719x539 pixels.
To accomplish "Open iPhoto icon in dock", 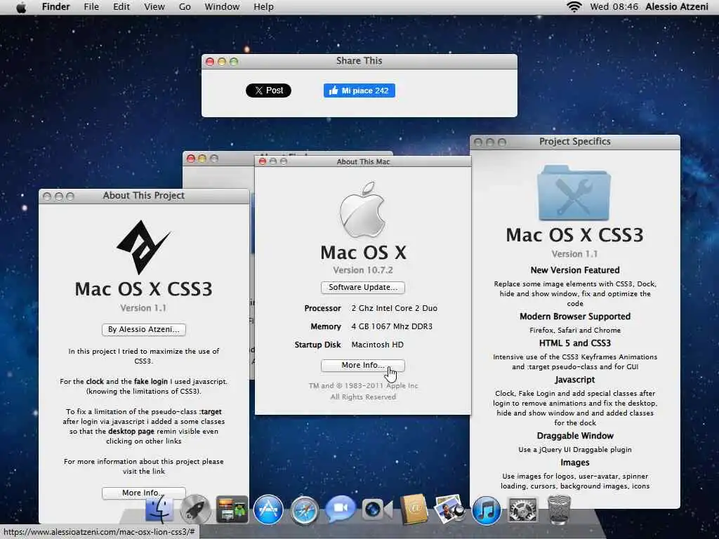I will click(x=449, y=510).
